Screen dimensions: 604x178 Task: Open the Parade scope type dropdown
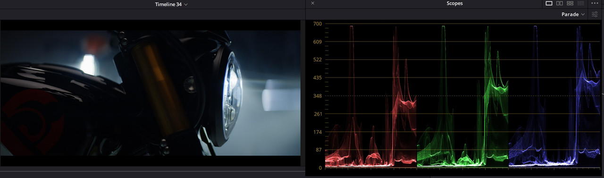(573, 15)
